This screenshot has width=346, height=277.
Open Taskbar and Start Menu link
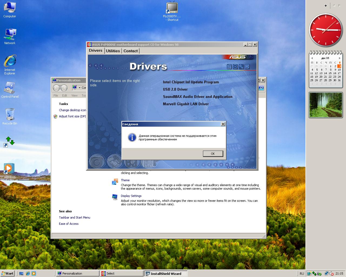tap(75, 217)
